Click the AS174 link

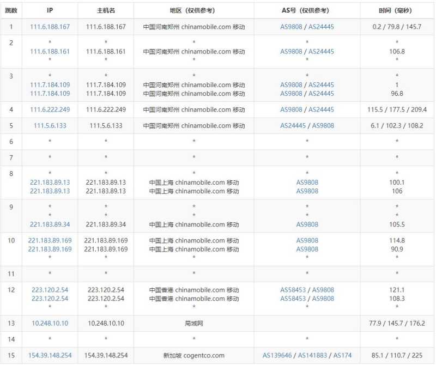coord(342,355)
